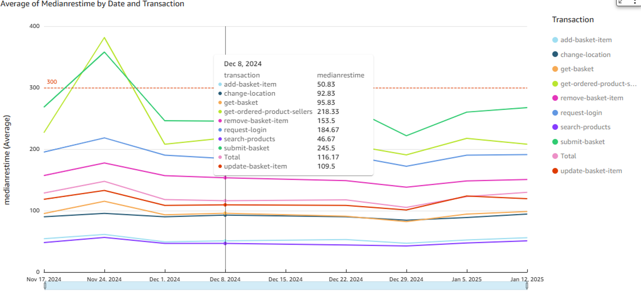Toggle the change-location series in legend
Screen dimensions: 641x291
pyautogui.click(x=585, y=54)
